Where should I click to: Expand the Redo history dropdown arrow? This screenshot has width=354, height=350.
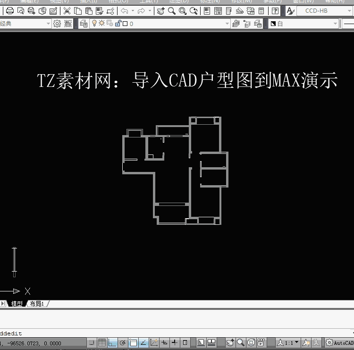pyautogui.click(x=150, y=10)
